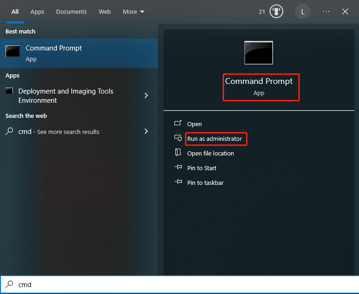Viewport: 359px width, 294px height.
Task: Switch to the All tab
Action: click(15, 11)
